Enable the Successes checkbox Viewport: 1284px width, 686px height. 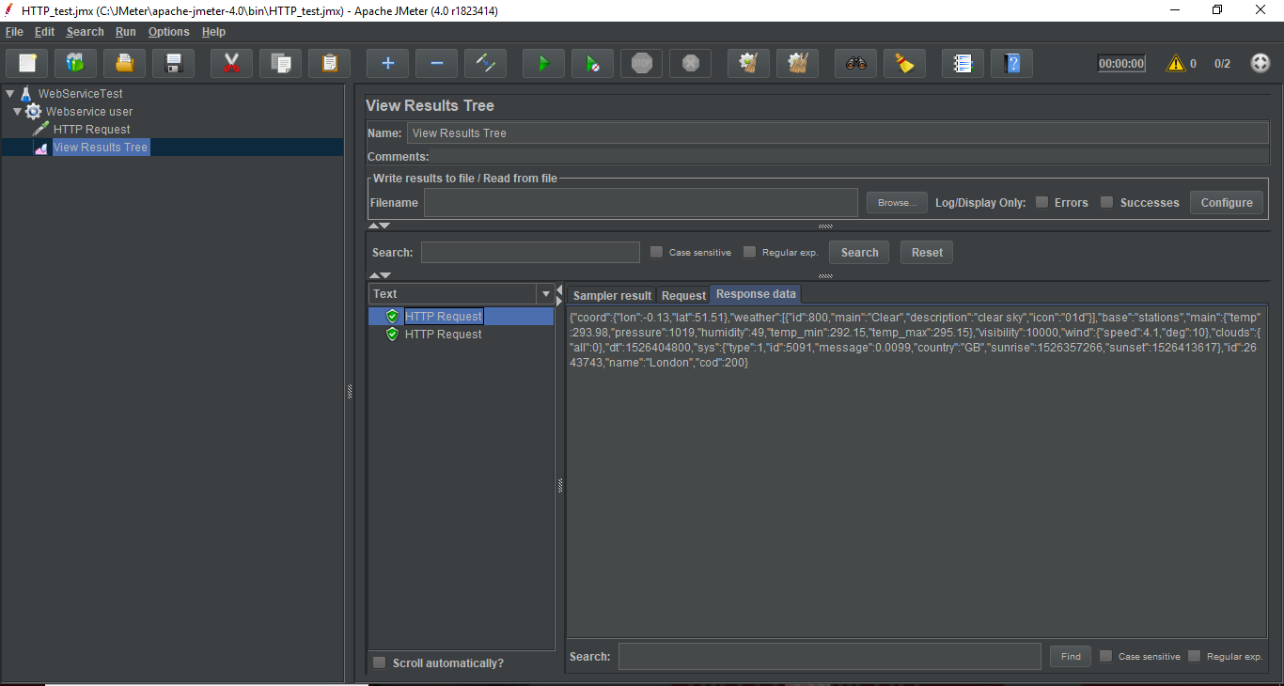[x=1107, y=202]
